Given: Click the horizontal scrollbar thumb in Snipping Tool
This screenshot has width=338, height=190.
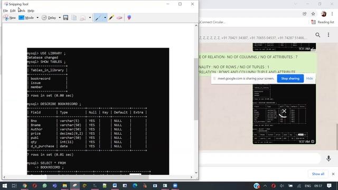Looking at the screenshot, I should [x=98, y=177].
